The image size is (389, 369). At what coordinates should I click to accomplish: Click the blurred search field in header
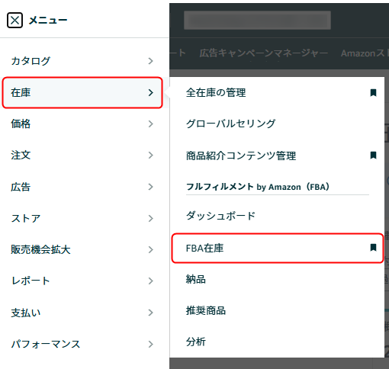point(257,20)
